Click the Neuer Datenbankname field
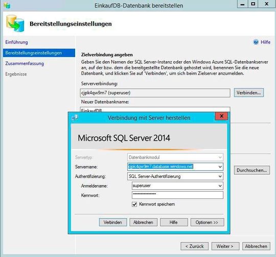The height and width of the screenshot is (257, 276). click(155, 110)
